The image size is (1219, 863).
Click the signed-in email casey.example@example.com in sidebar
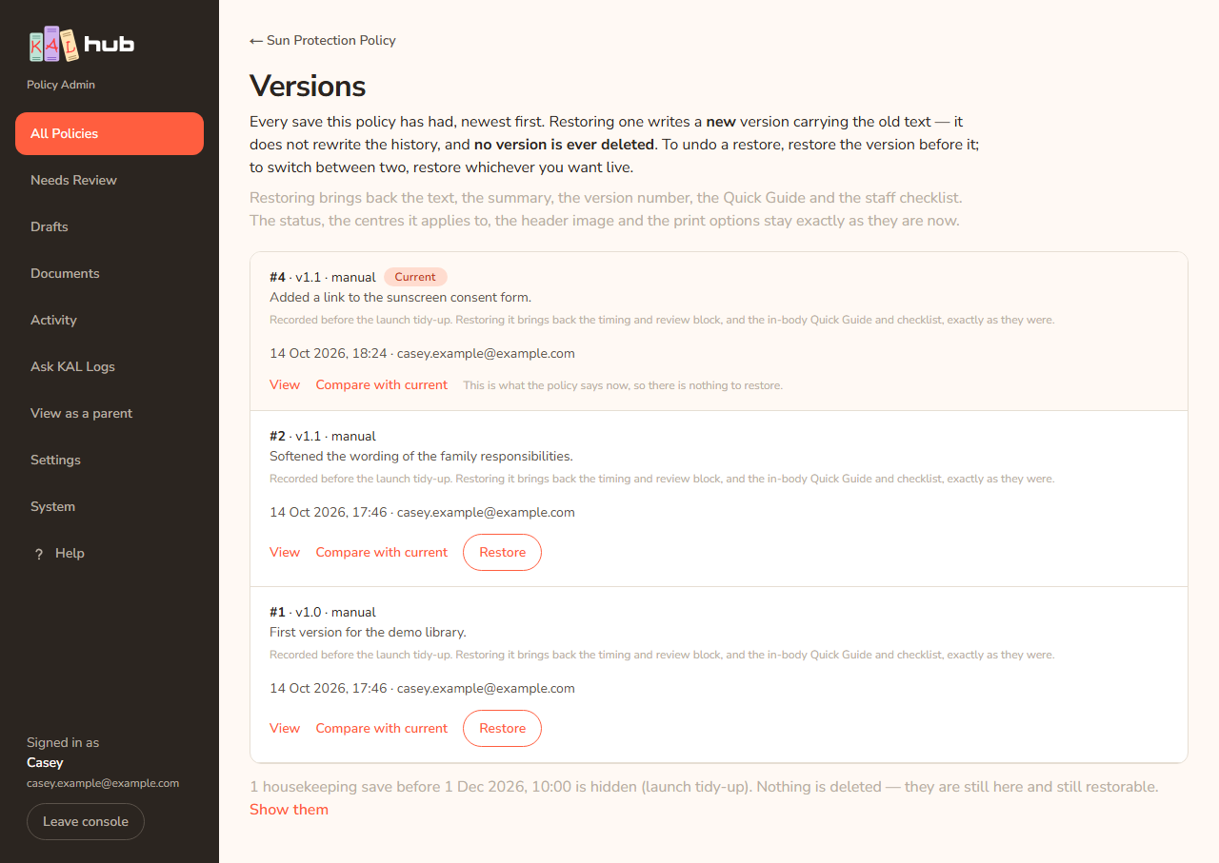(103, 784)
